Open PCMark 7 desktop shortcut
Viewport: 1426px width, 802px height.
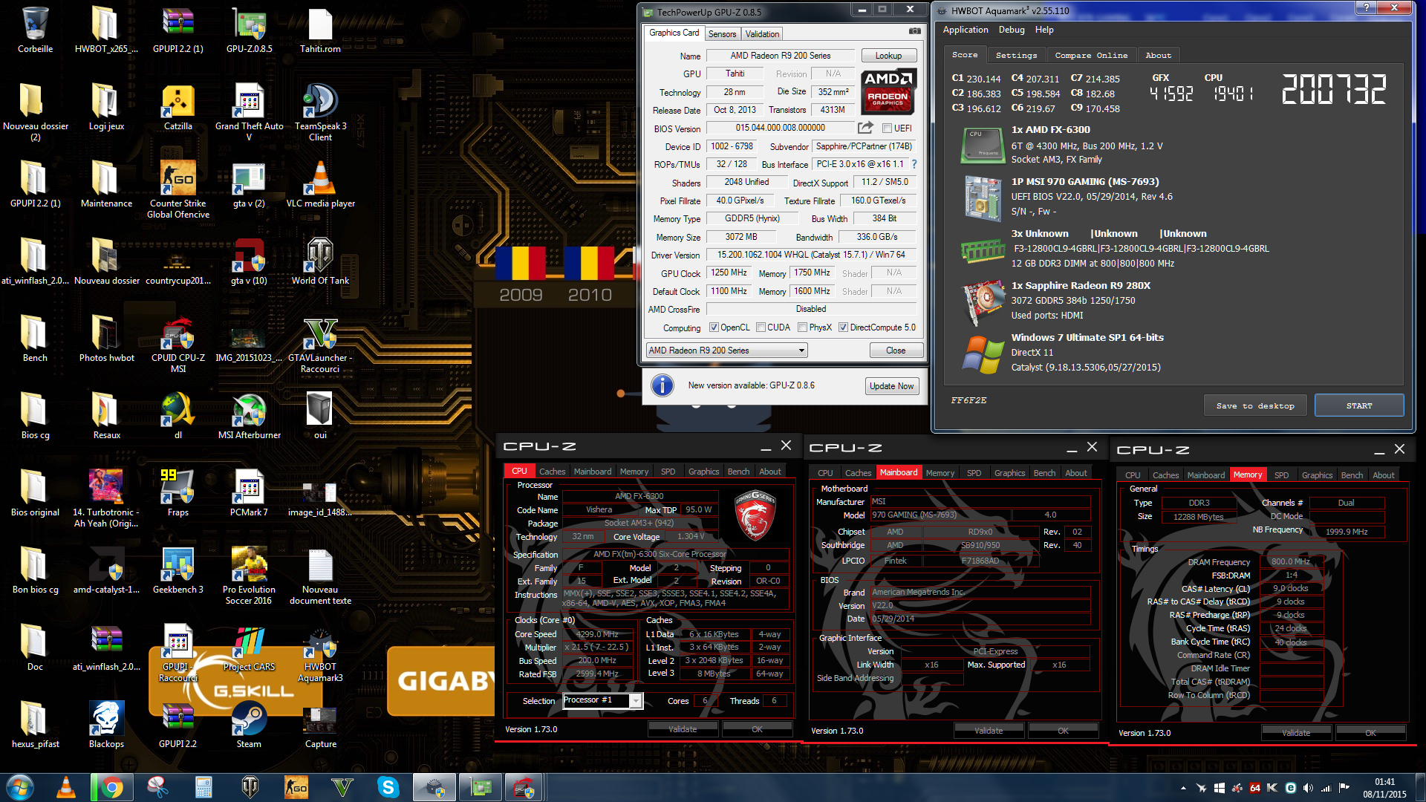[x=249, y=493]
